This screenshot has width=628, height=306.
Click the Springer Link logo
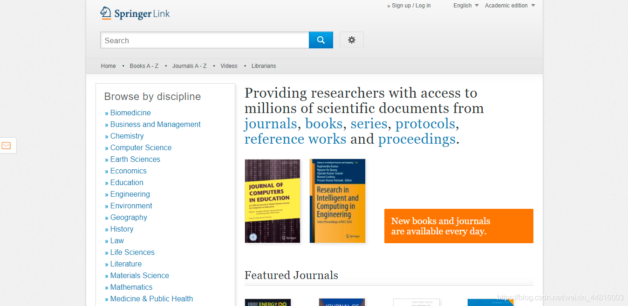(135, 13)
